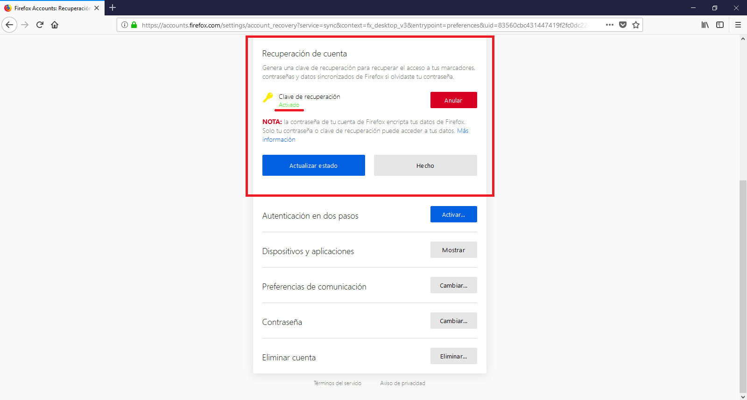Bookmark this page with the star icon
Screen dimensions: 747x400
pyautogui.click(x=636, y=25)
